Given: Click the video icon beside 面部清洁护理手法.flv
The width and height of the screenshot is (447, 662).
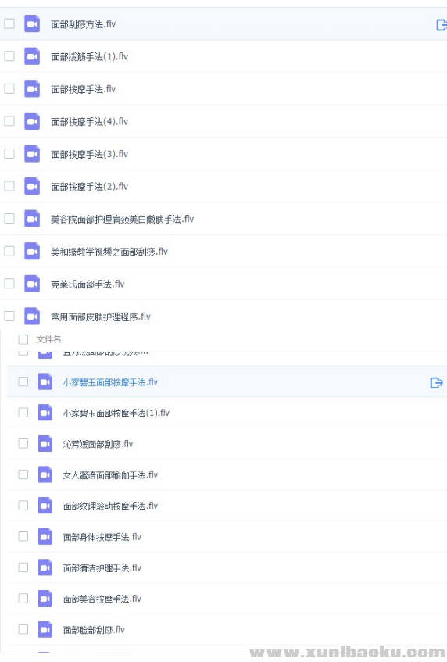Looking at the screenshot, I should 45,567.
